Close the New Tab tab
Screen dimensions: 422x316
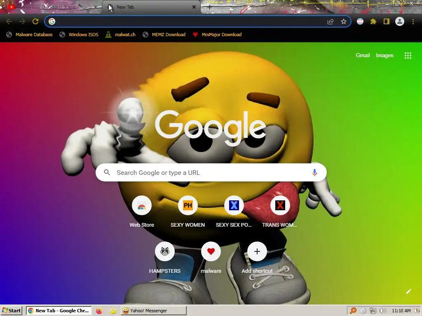click(x=194, y=7)
